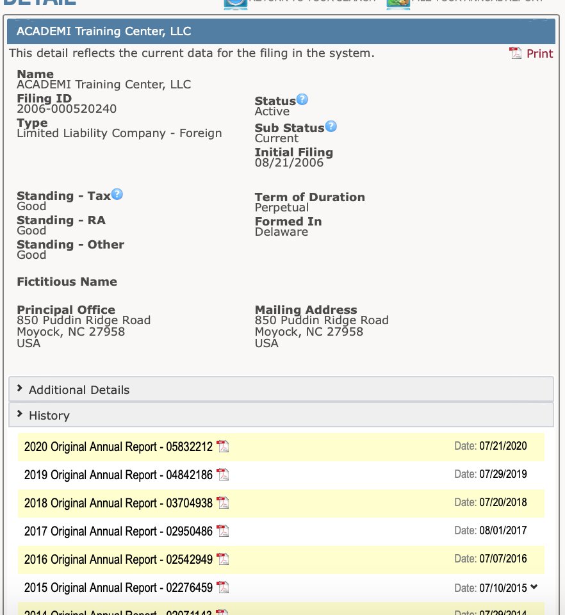Open PDF icon for 2018 Annual Report
Screen dimensions: 565x615
(x=223, y=503)
